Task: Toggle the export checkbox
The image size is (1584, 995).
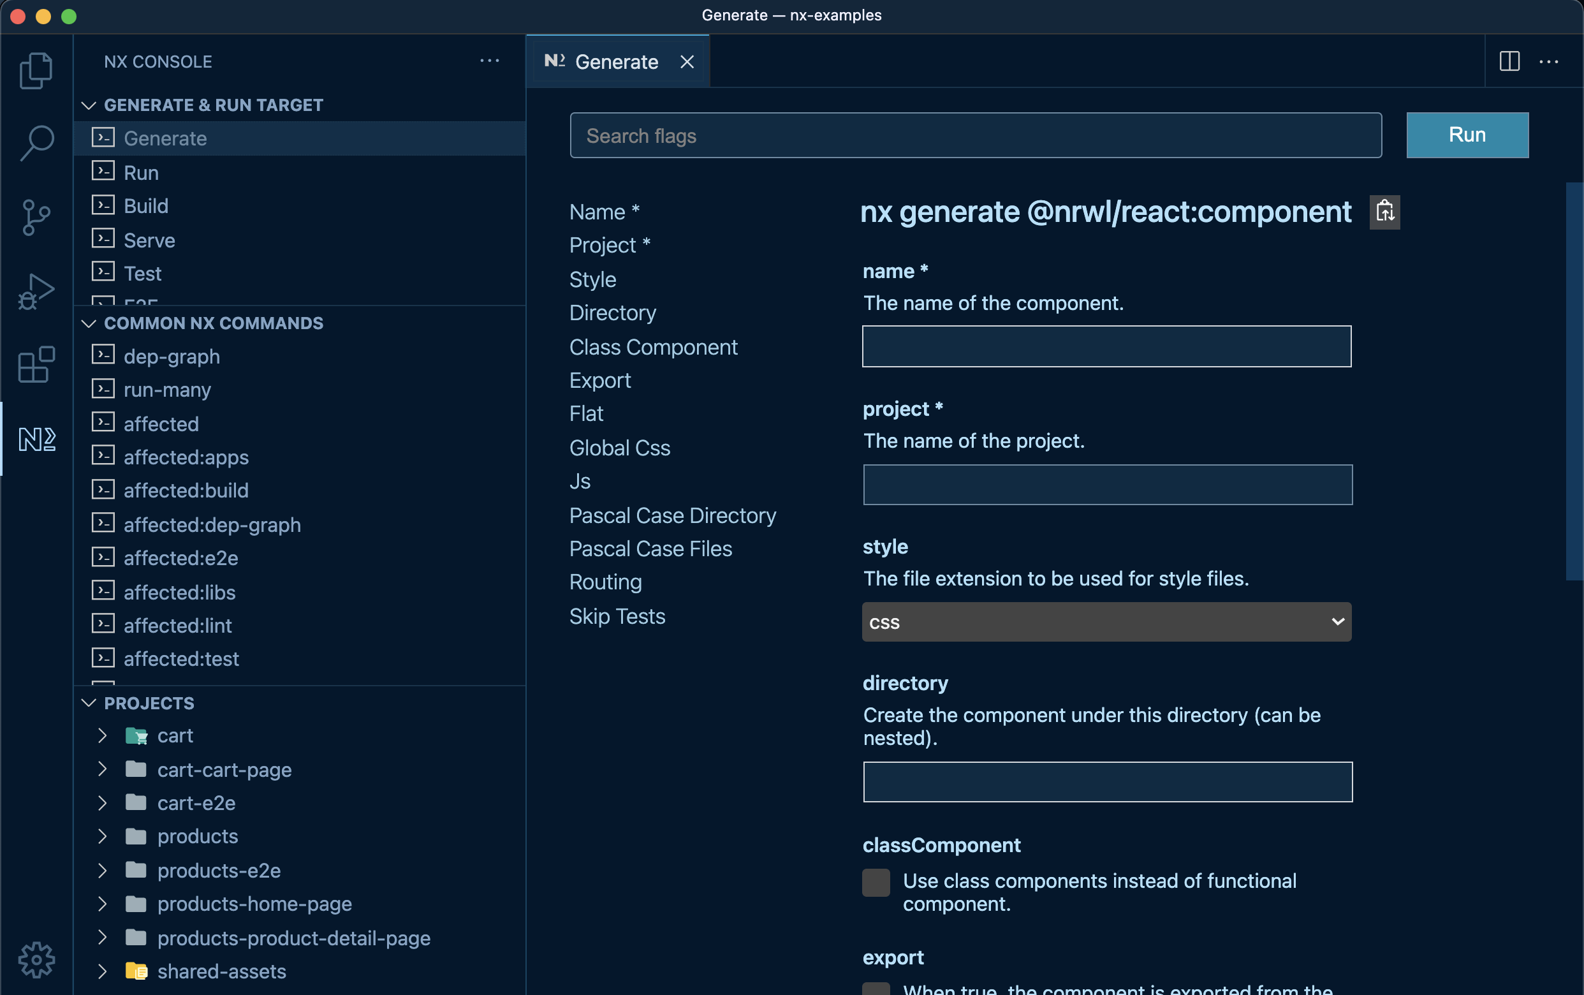Action: click(x=876, y=989)
